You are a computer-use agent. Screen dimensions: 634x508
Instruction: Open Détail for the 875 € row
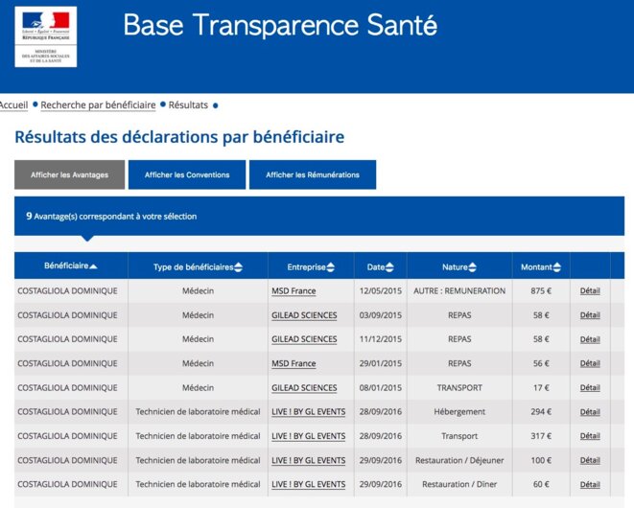[590, 291]
